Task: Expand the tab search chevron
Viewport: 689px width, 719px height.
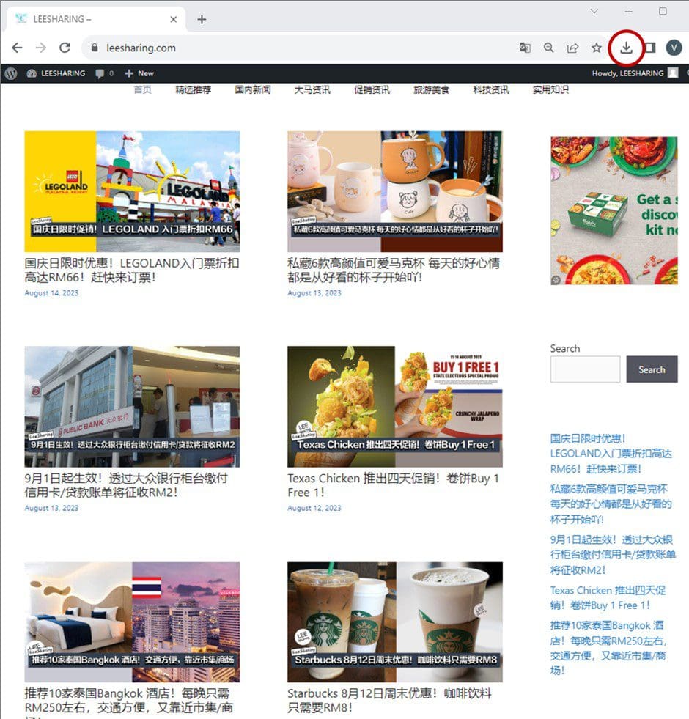Action: [x=594, y=12]
